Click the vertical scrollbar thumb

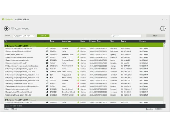pyautogui.click(x=164, y=46)
